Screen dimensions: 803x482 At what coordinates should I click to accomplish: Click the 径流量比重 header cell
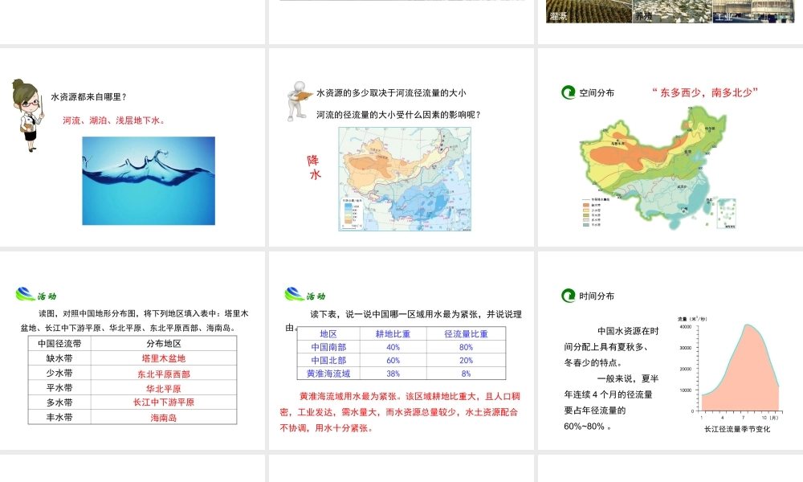466,333
